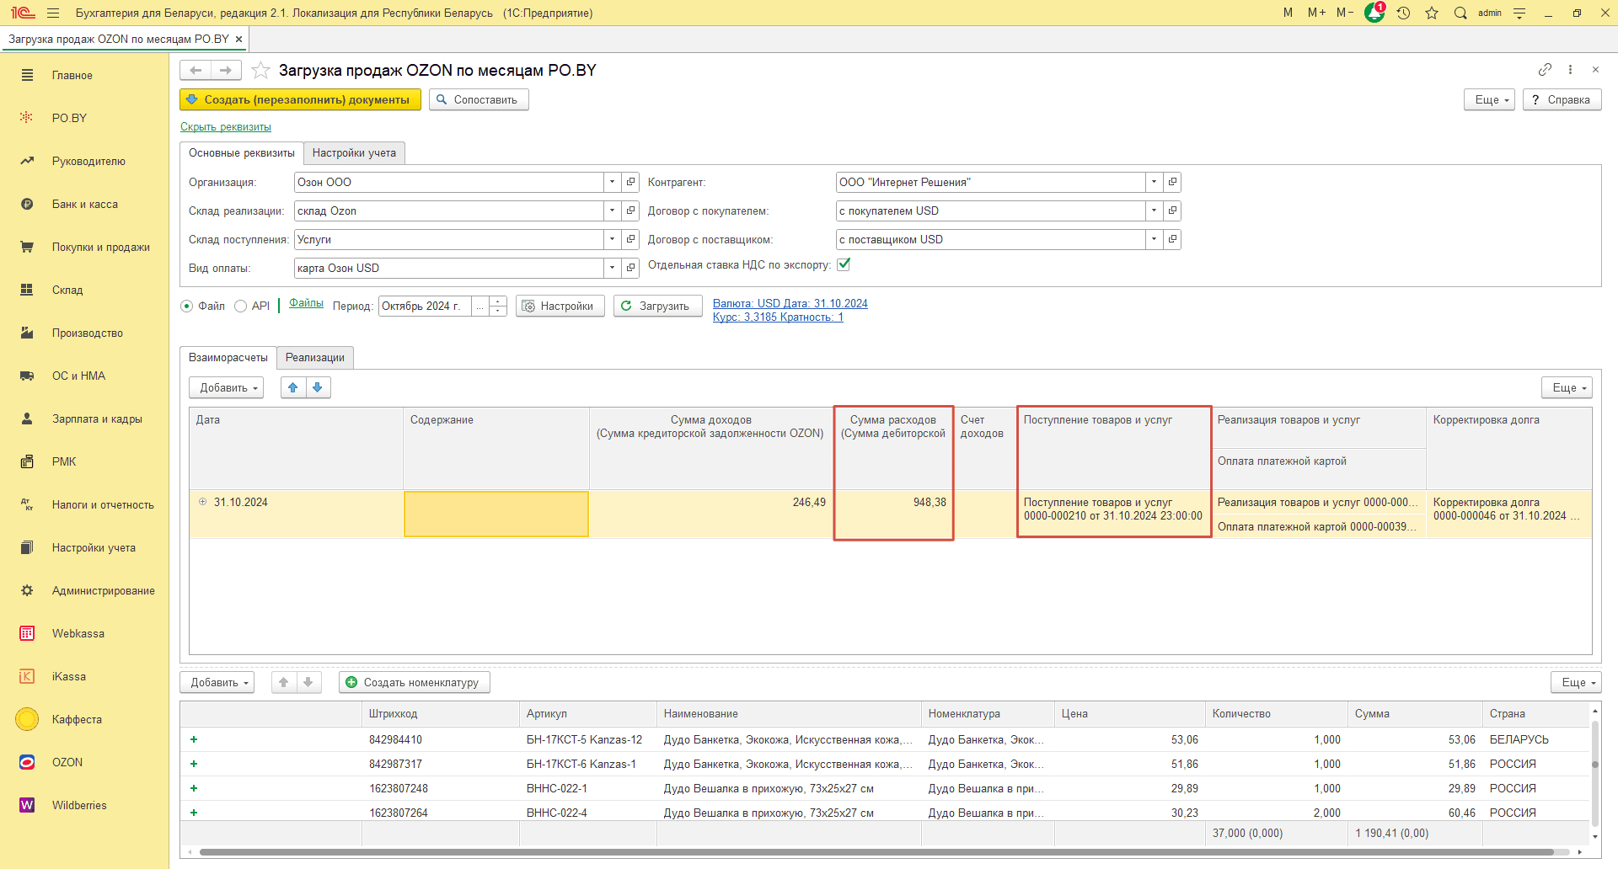Click the items table vertical scrollbar
This screenshot has width=1618, height=869.
(1594, 773)
